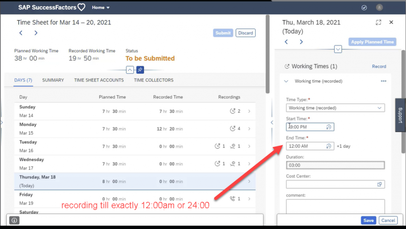
Task: Click the Save button
Action: [x=368, y=220]
